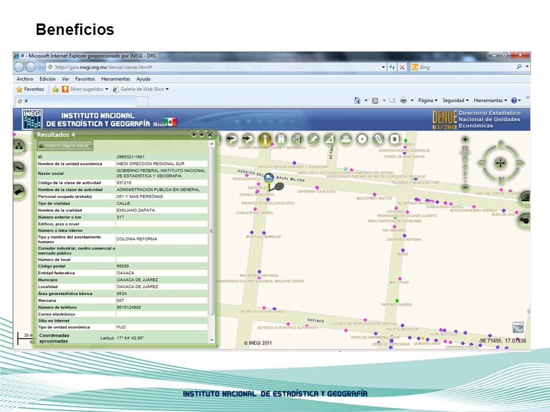Open the binoculars search tool
Viewport: 550px width, 412px height.
coord(281,139)
